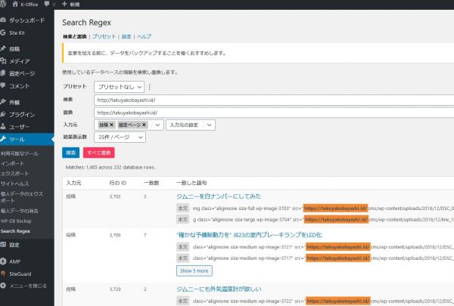Image resolution: width=454 pixels, height=306 pixels.
Task: Open the プラグイン plugins menu icon
Action: click(5, 114)
